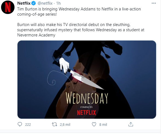This screenshot has width=161, height=134.
Task: Click the WEDNESDAY title on the poster
Action: pos(87,98)
